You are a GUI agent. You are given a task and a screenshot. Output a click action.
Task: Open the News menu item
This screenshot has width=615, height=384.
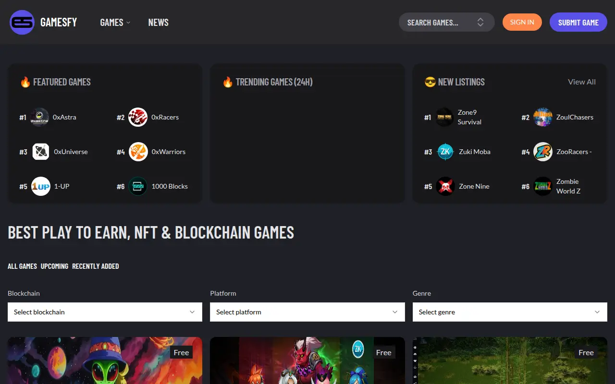(x=159, y=22)
